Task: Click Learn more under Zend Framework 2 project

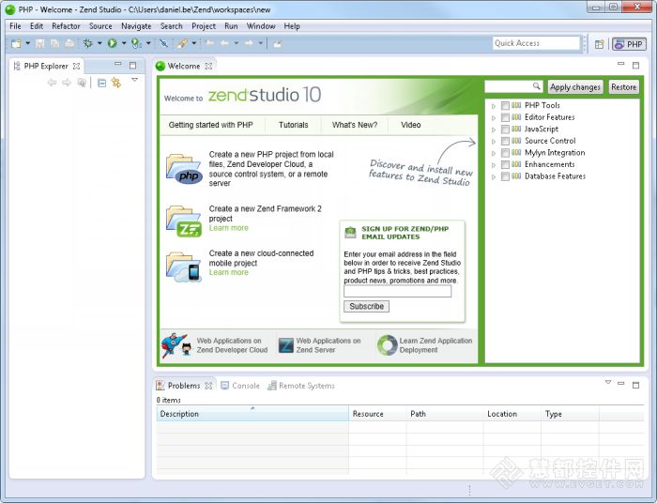Action: pyautogui.click(x=229, y=228)
